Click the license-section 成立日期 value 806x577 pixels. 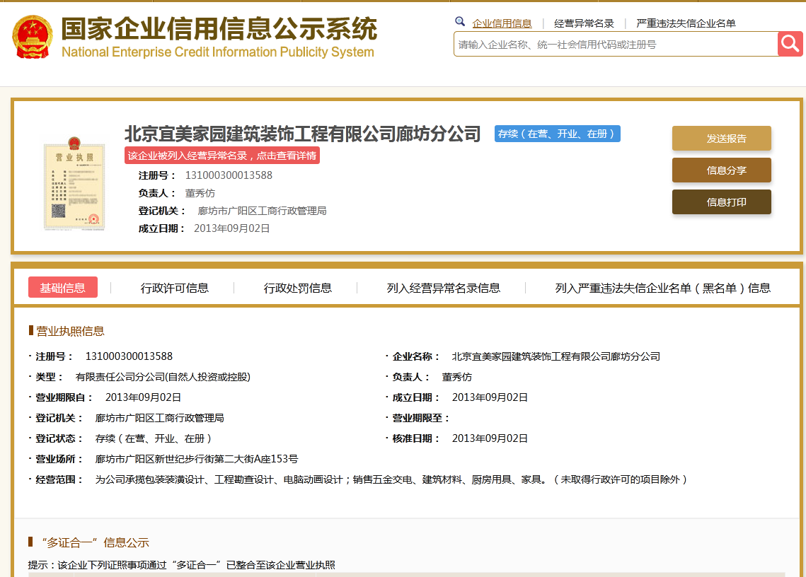click(490, 397)
